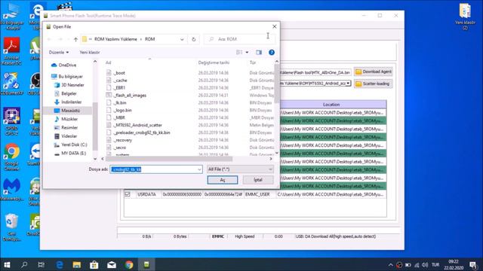Open Chrome from taskbar

pos(129,264)
